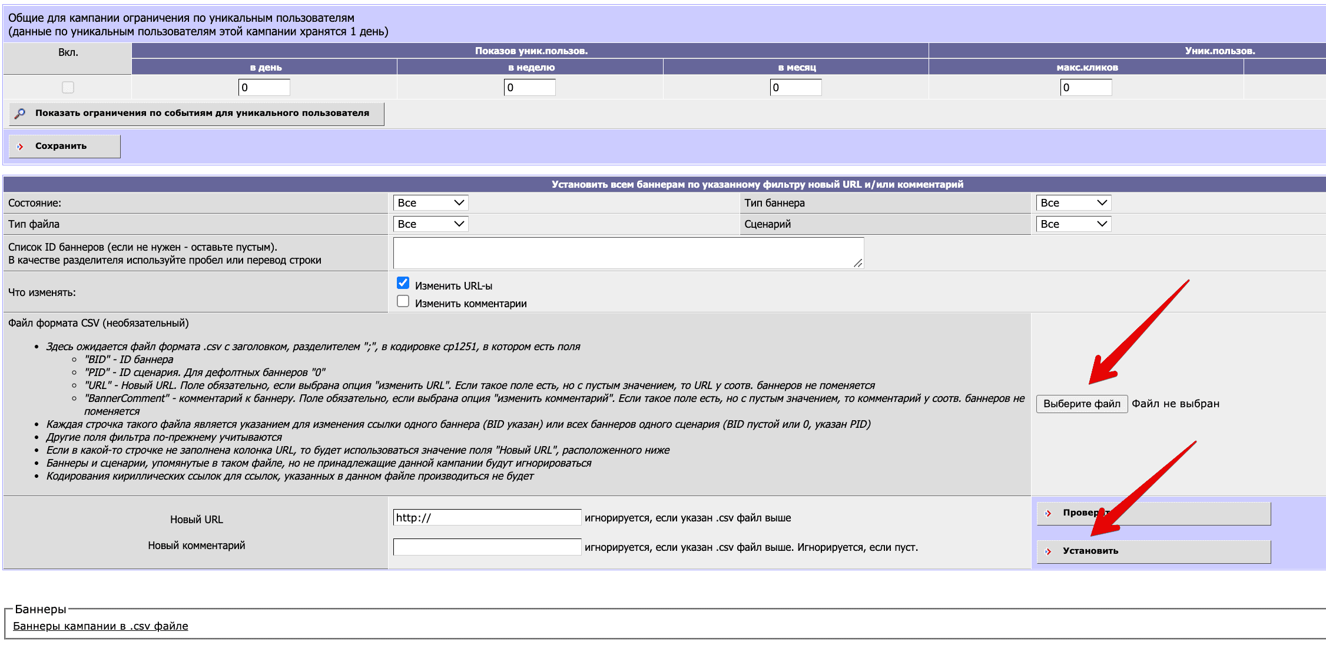Enable the Вкл. unique user limits checkbox

(68, 87)
